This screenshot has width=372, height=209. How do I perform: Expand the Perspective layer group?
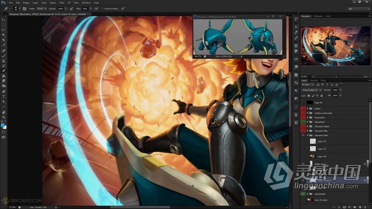(307, 118)
